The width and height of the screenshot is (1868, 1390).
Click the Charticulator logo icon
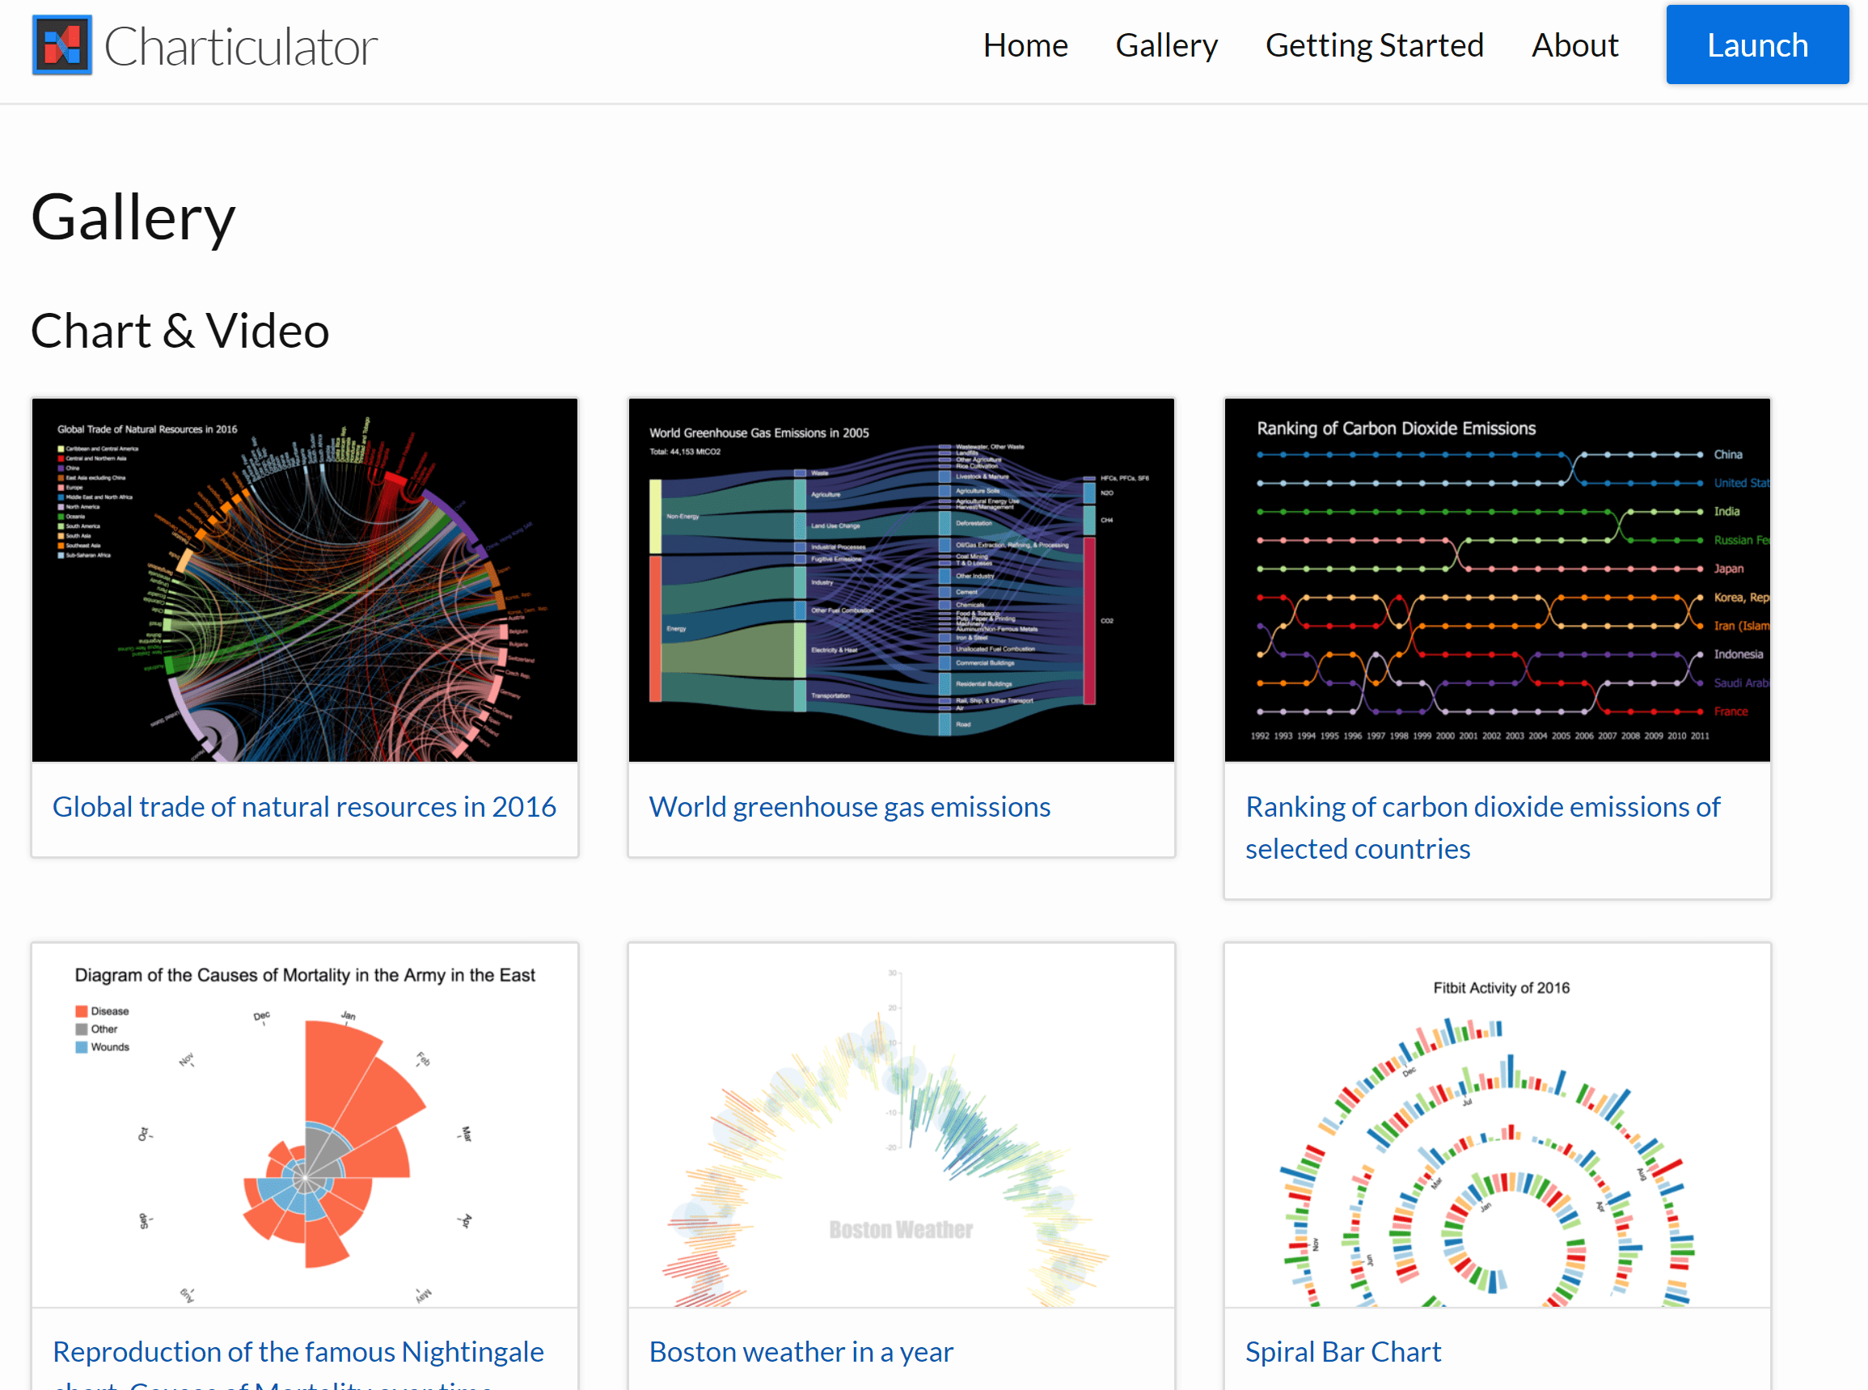pos(62,45)
